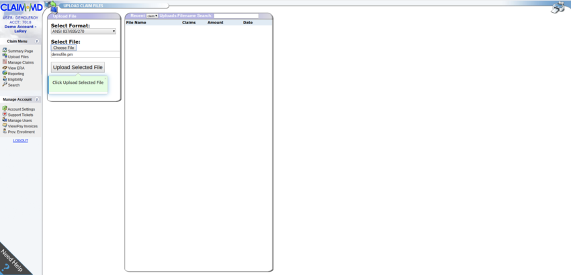Click the printer icon at top right
The image size is (571, 275).
[558, 7]
